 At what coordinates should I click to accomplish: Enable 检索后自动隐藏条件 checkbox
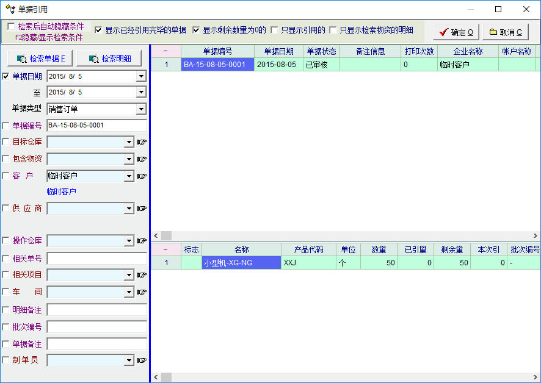[x=11, y=27]
